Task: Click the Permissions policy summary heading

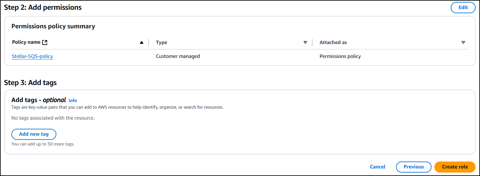Action: tap(53, 26)
